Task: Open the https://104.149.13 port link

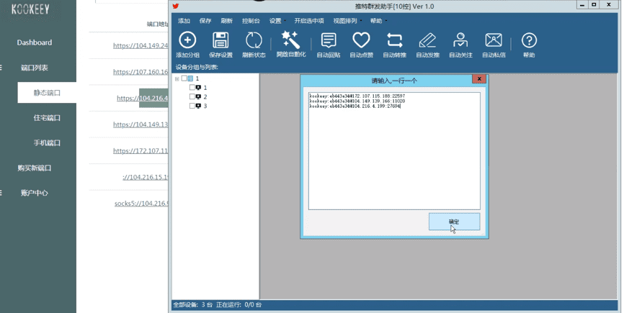Action: pyautogui.click(x=141, y=124)
